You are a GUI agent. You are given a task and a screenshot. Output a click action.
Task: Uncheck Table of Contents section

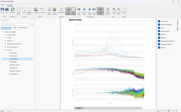click(159, 25)
